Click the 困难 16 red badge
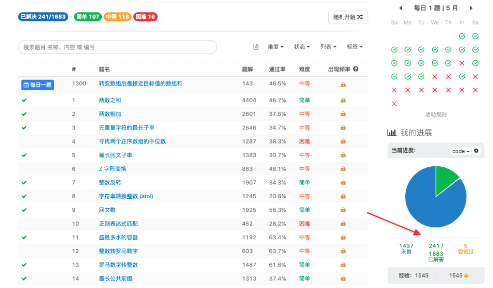The image size is (493, 288). click(146, 17)
